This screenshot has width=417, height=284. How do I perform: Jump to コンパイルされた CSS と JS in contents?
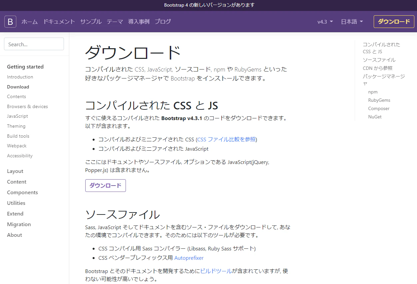click(x=381, y=48)
